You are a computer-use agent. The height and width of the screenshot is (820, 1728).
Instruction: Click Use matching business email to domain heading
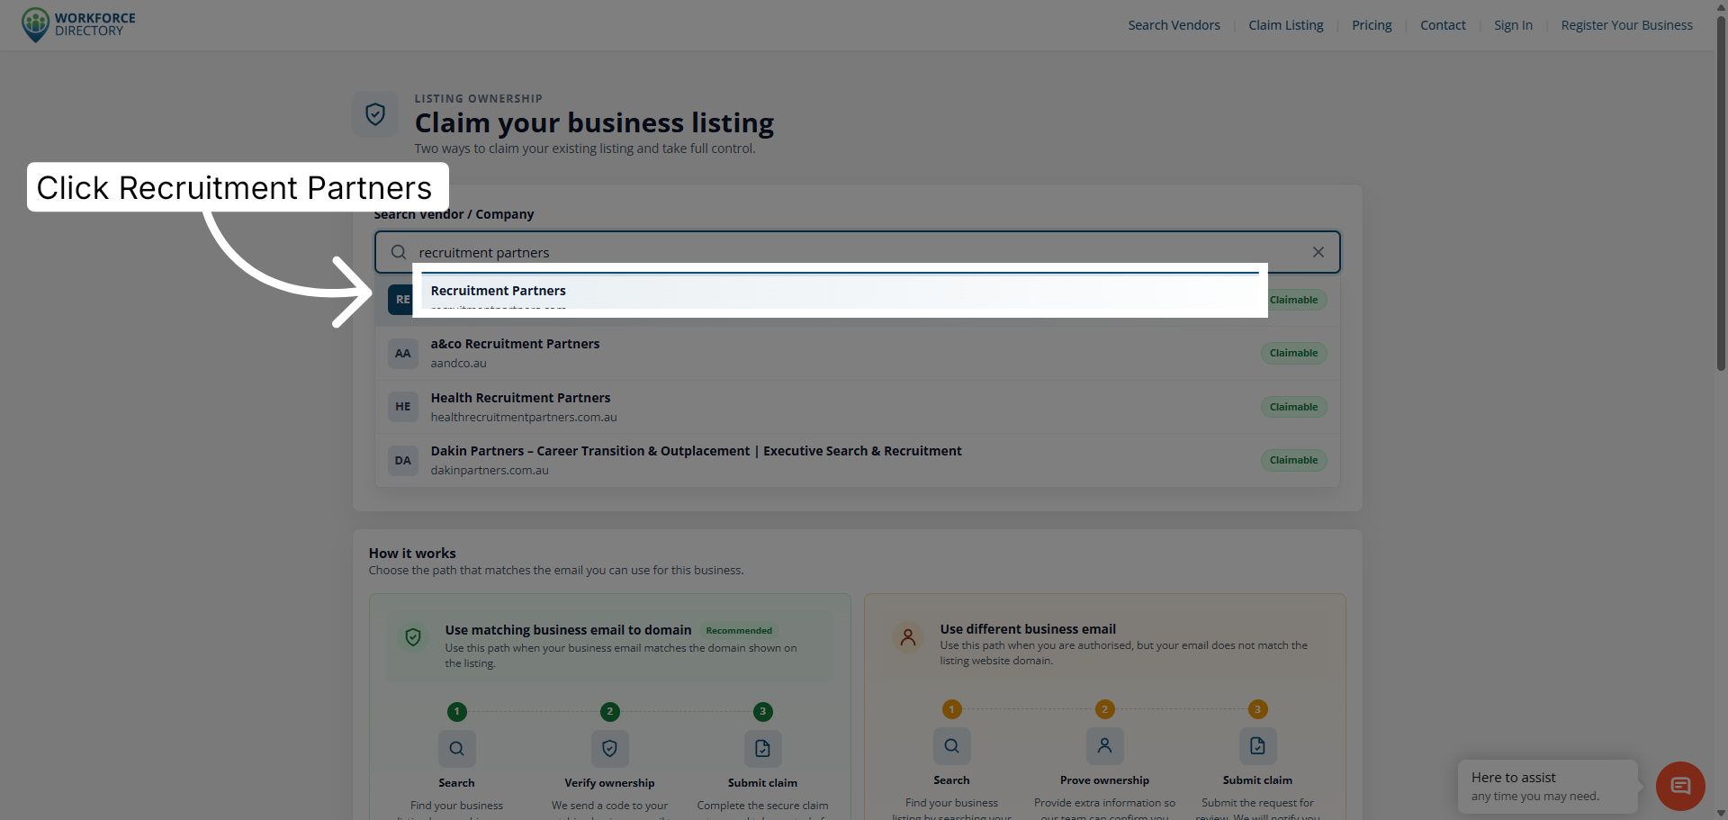point(568,630)
